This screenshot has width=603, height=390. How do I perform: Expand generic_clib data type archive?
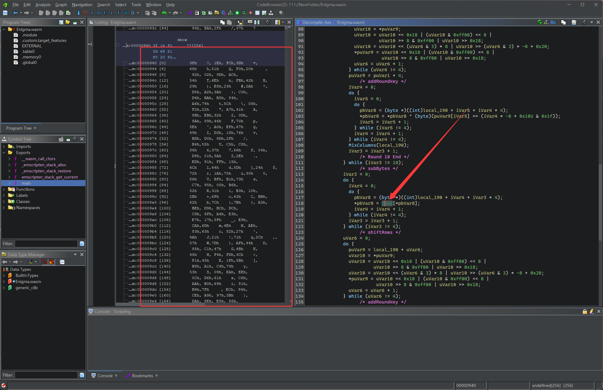4,288
